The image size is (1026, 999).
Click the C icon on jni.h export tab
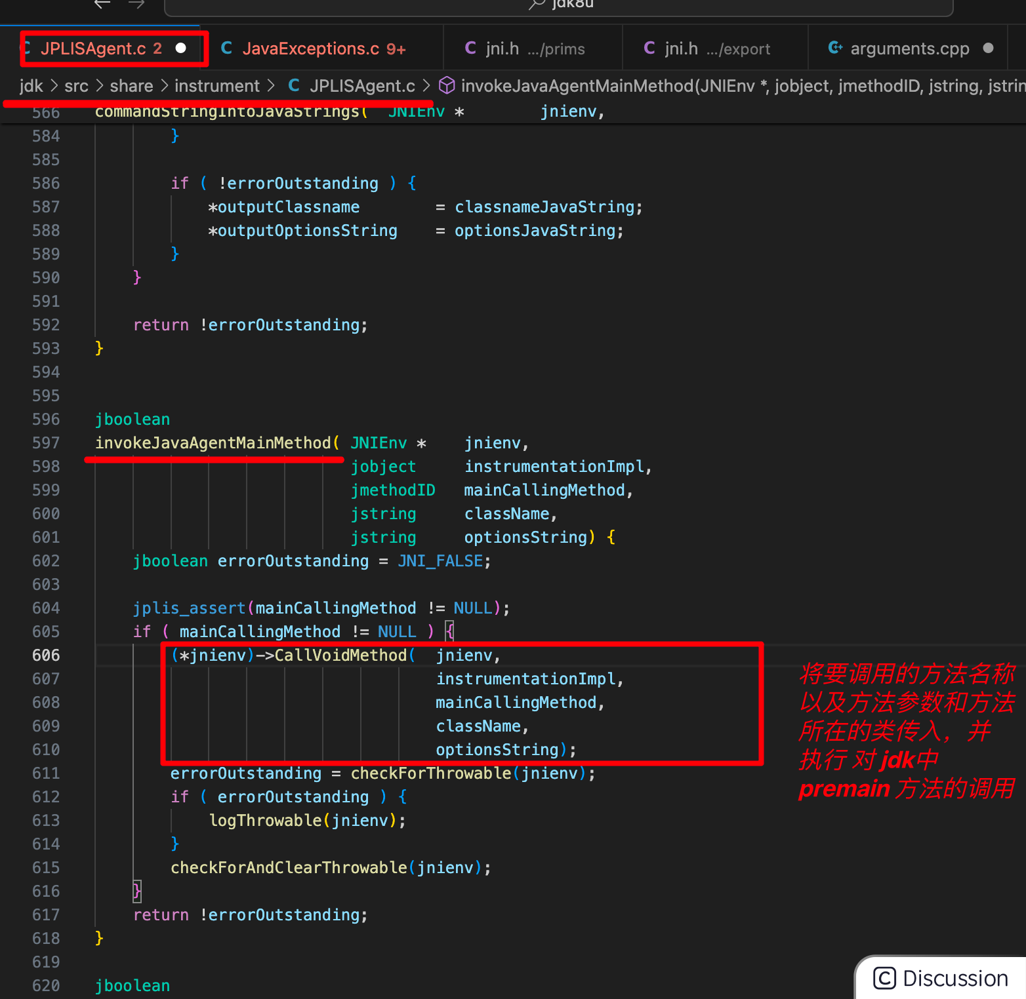pyautogui.click(x=649, y=49)
